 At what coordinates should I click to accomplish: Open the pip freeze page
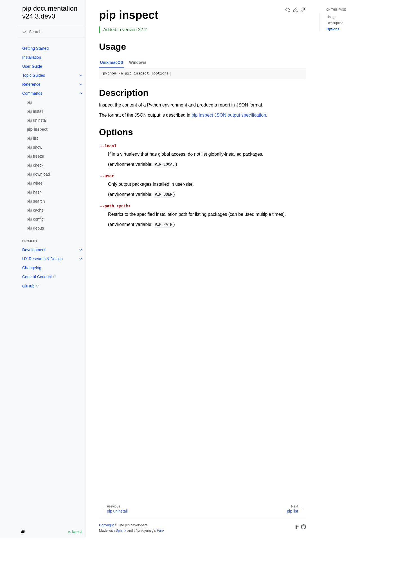pyautogui.click(x=35, y=156)
